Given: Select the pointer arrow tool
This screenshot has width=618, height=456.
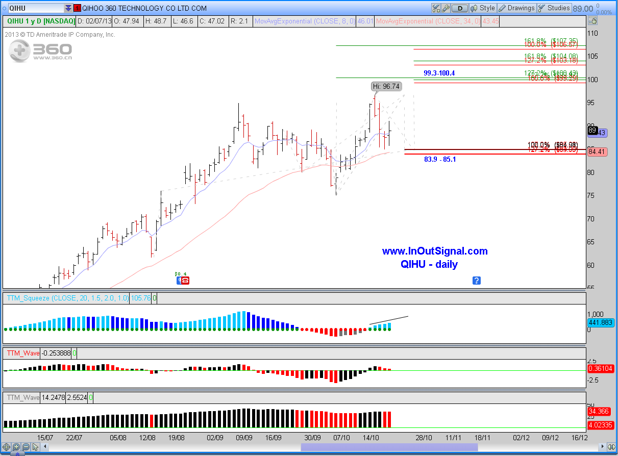Looking at the screenshot, I should point(35,447).
